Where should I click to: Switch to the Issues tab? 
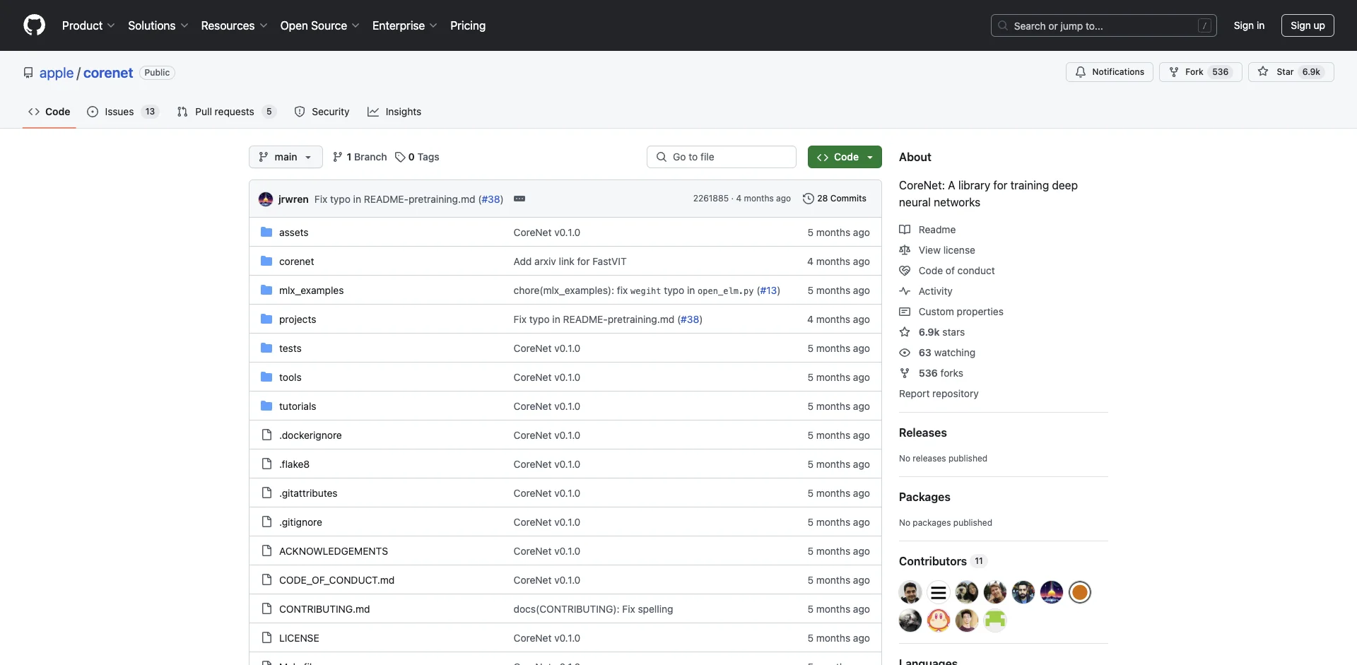[123, 112]
